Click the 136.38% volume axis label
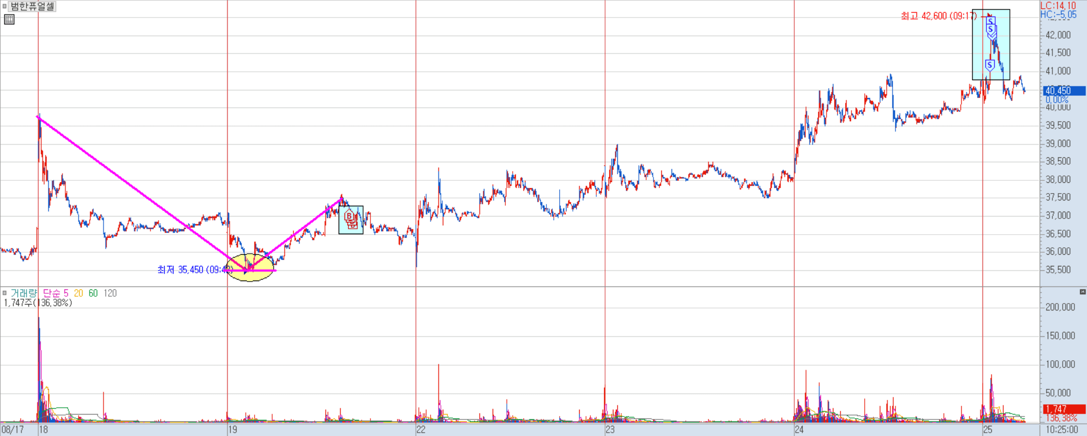 (1061, 418)
